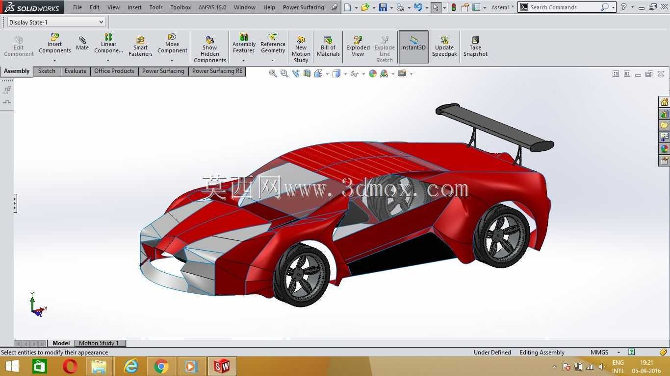Click the MMGS units status text
Viewport: 670px width, 376px height.
tap(599, 352)
